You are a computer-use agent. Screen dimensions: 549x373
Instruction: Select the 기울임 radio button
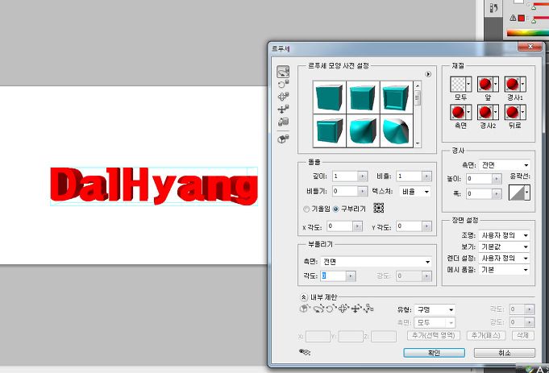306,209
